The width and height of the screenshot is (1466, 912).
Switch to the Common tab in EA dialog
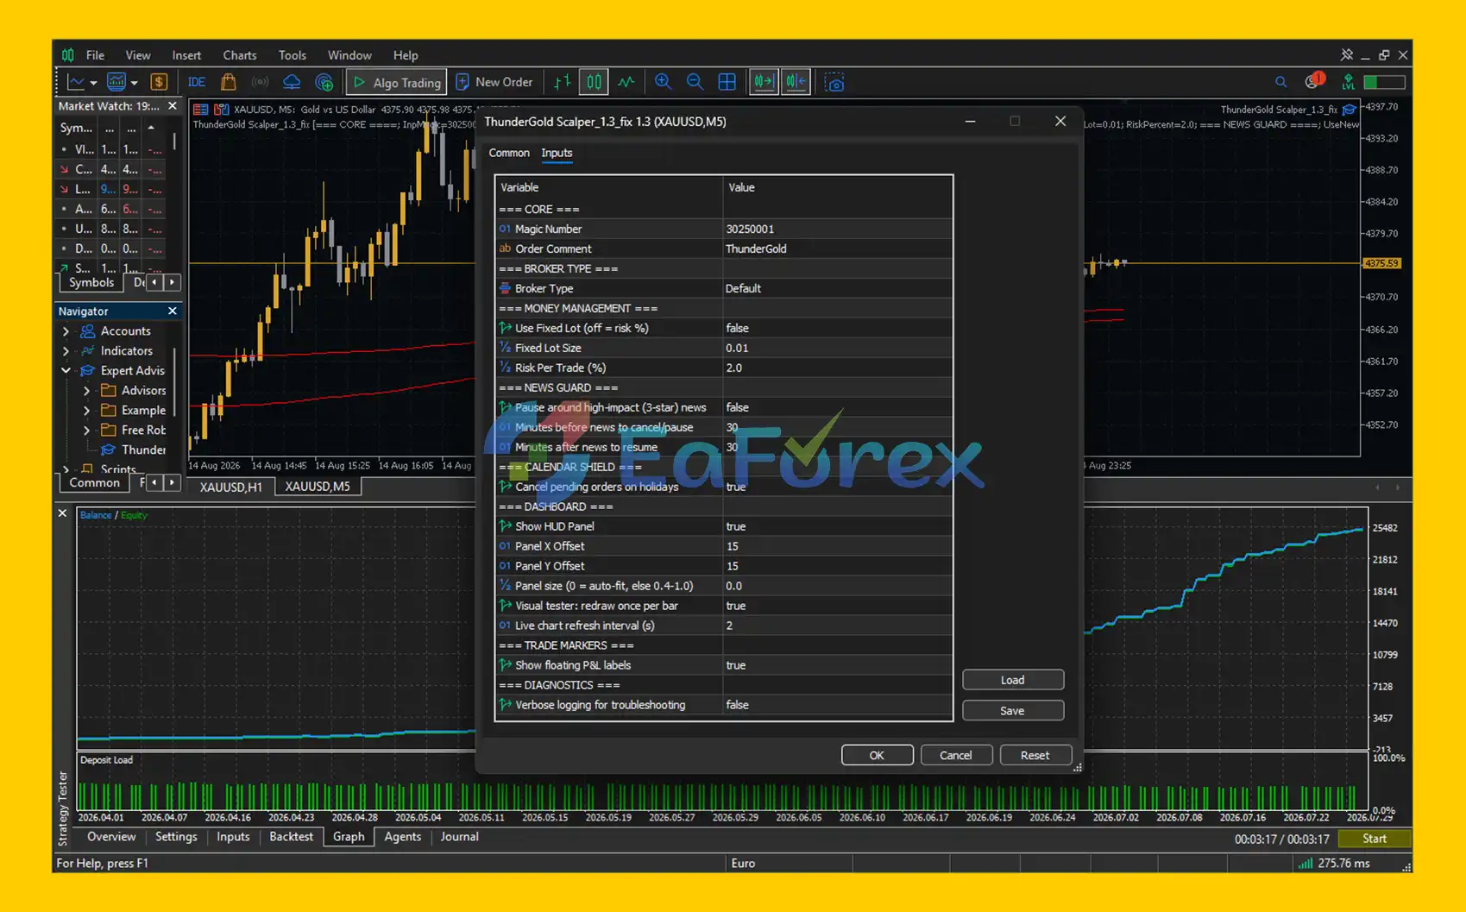coord(509,153)
